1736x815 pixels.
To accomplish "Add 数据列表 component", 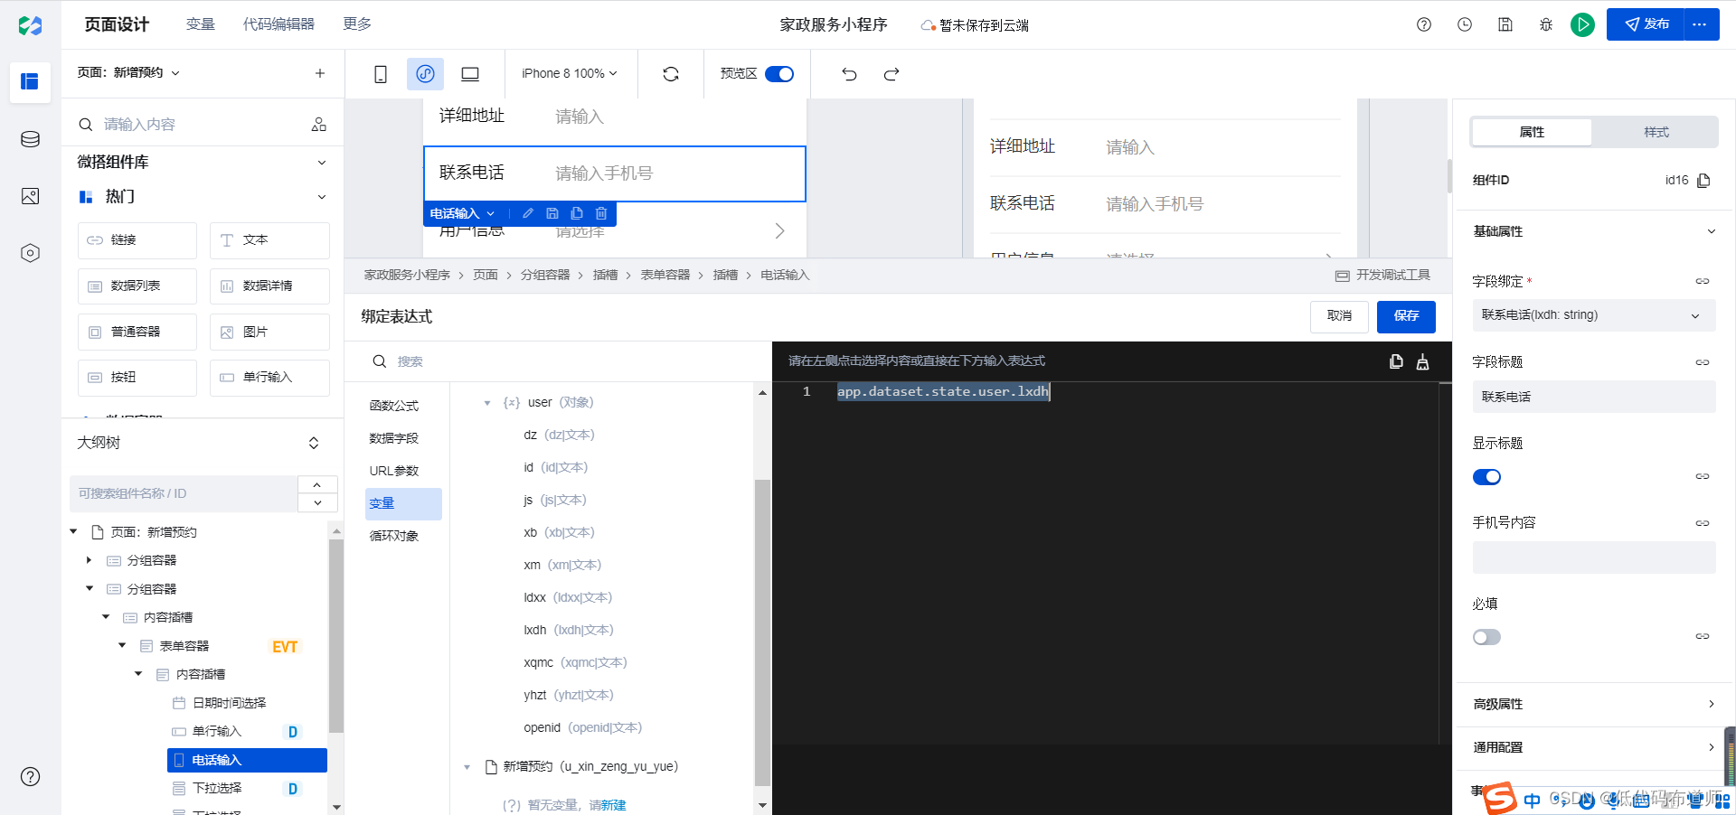I will (137, 286).
